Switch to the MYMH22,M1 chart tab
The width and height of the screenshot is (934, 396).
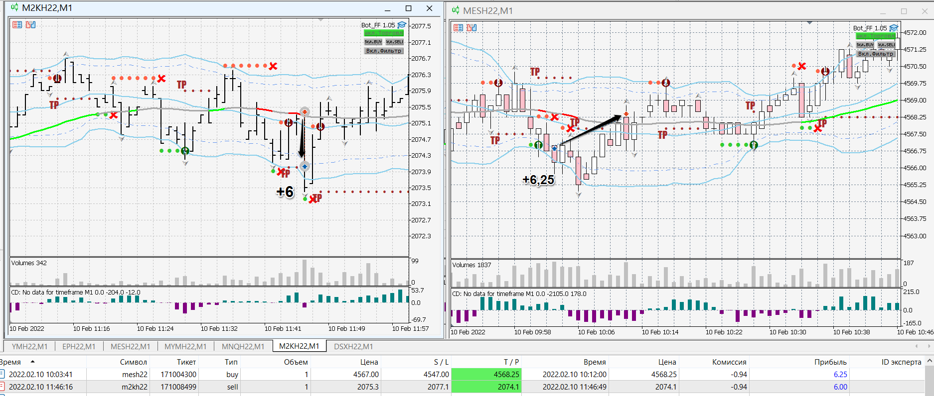(x=185, y=346)
